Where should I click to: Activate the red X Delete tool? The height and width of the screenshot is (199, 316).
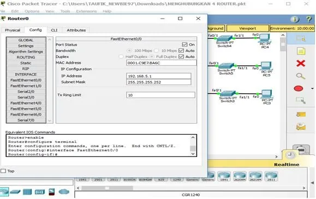pos(301,63)
